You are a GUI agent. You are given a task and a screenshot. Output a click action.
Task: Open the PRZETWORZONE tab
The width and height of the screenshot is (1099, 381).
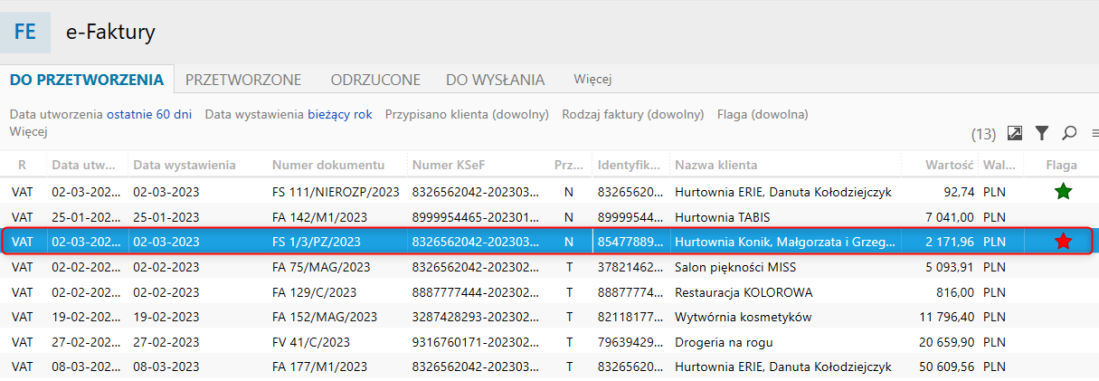tap(243, 80)
